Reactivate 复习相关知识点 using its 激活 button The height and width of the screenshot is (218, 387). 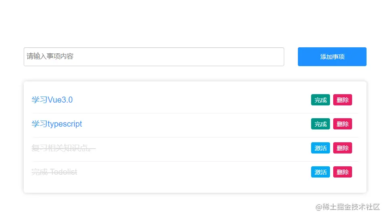(320, 148)
